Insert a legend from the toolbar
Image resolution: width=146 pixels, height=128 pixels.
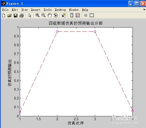(78, 15)
